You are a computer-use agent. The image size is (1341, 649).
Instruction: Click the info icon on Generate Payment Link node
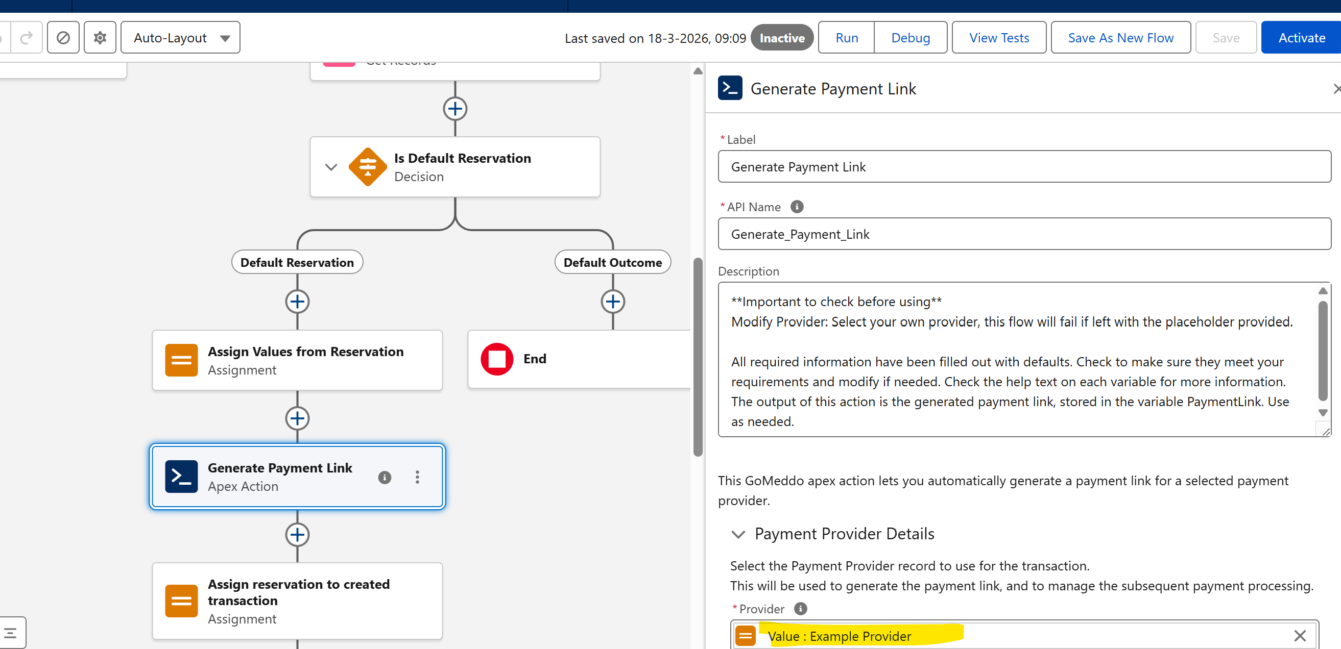click(x=384, y=477)
